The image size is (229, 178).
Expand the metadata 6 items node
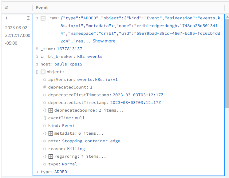coord(51,133)
